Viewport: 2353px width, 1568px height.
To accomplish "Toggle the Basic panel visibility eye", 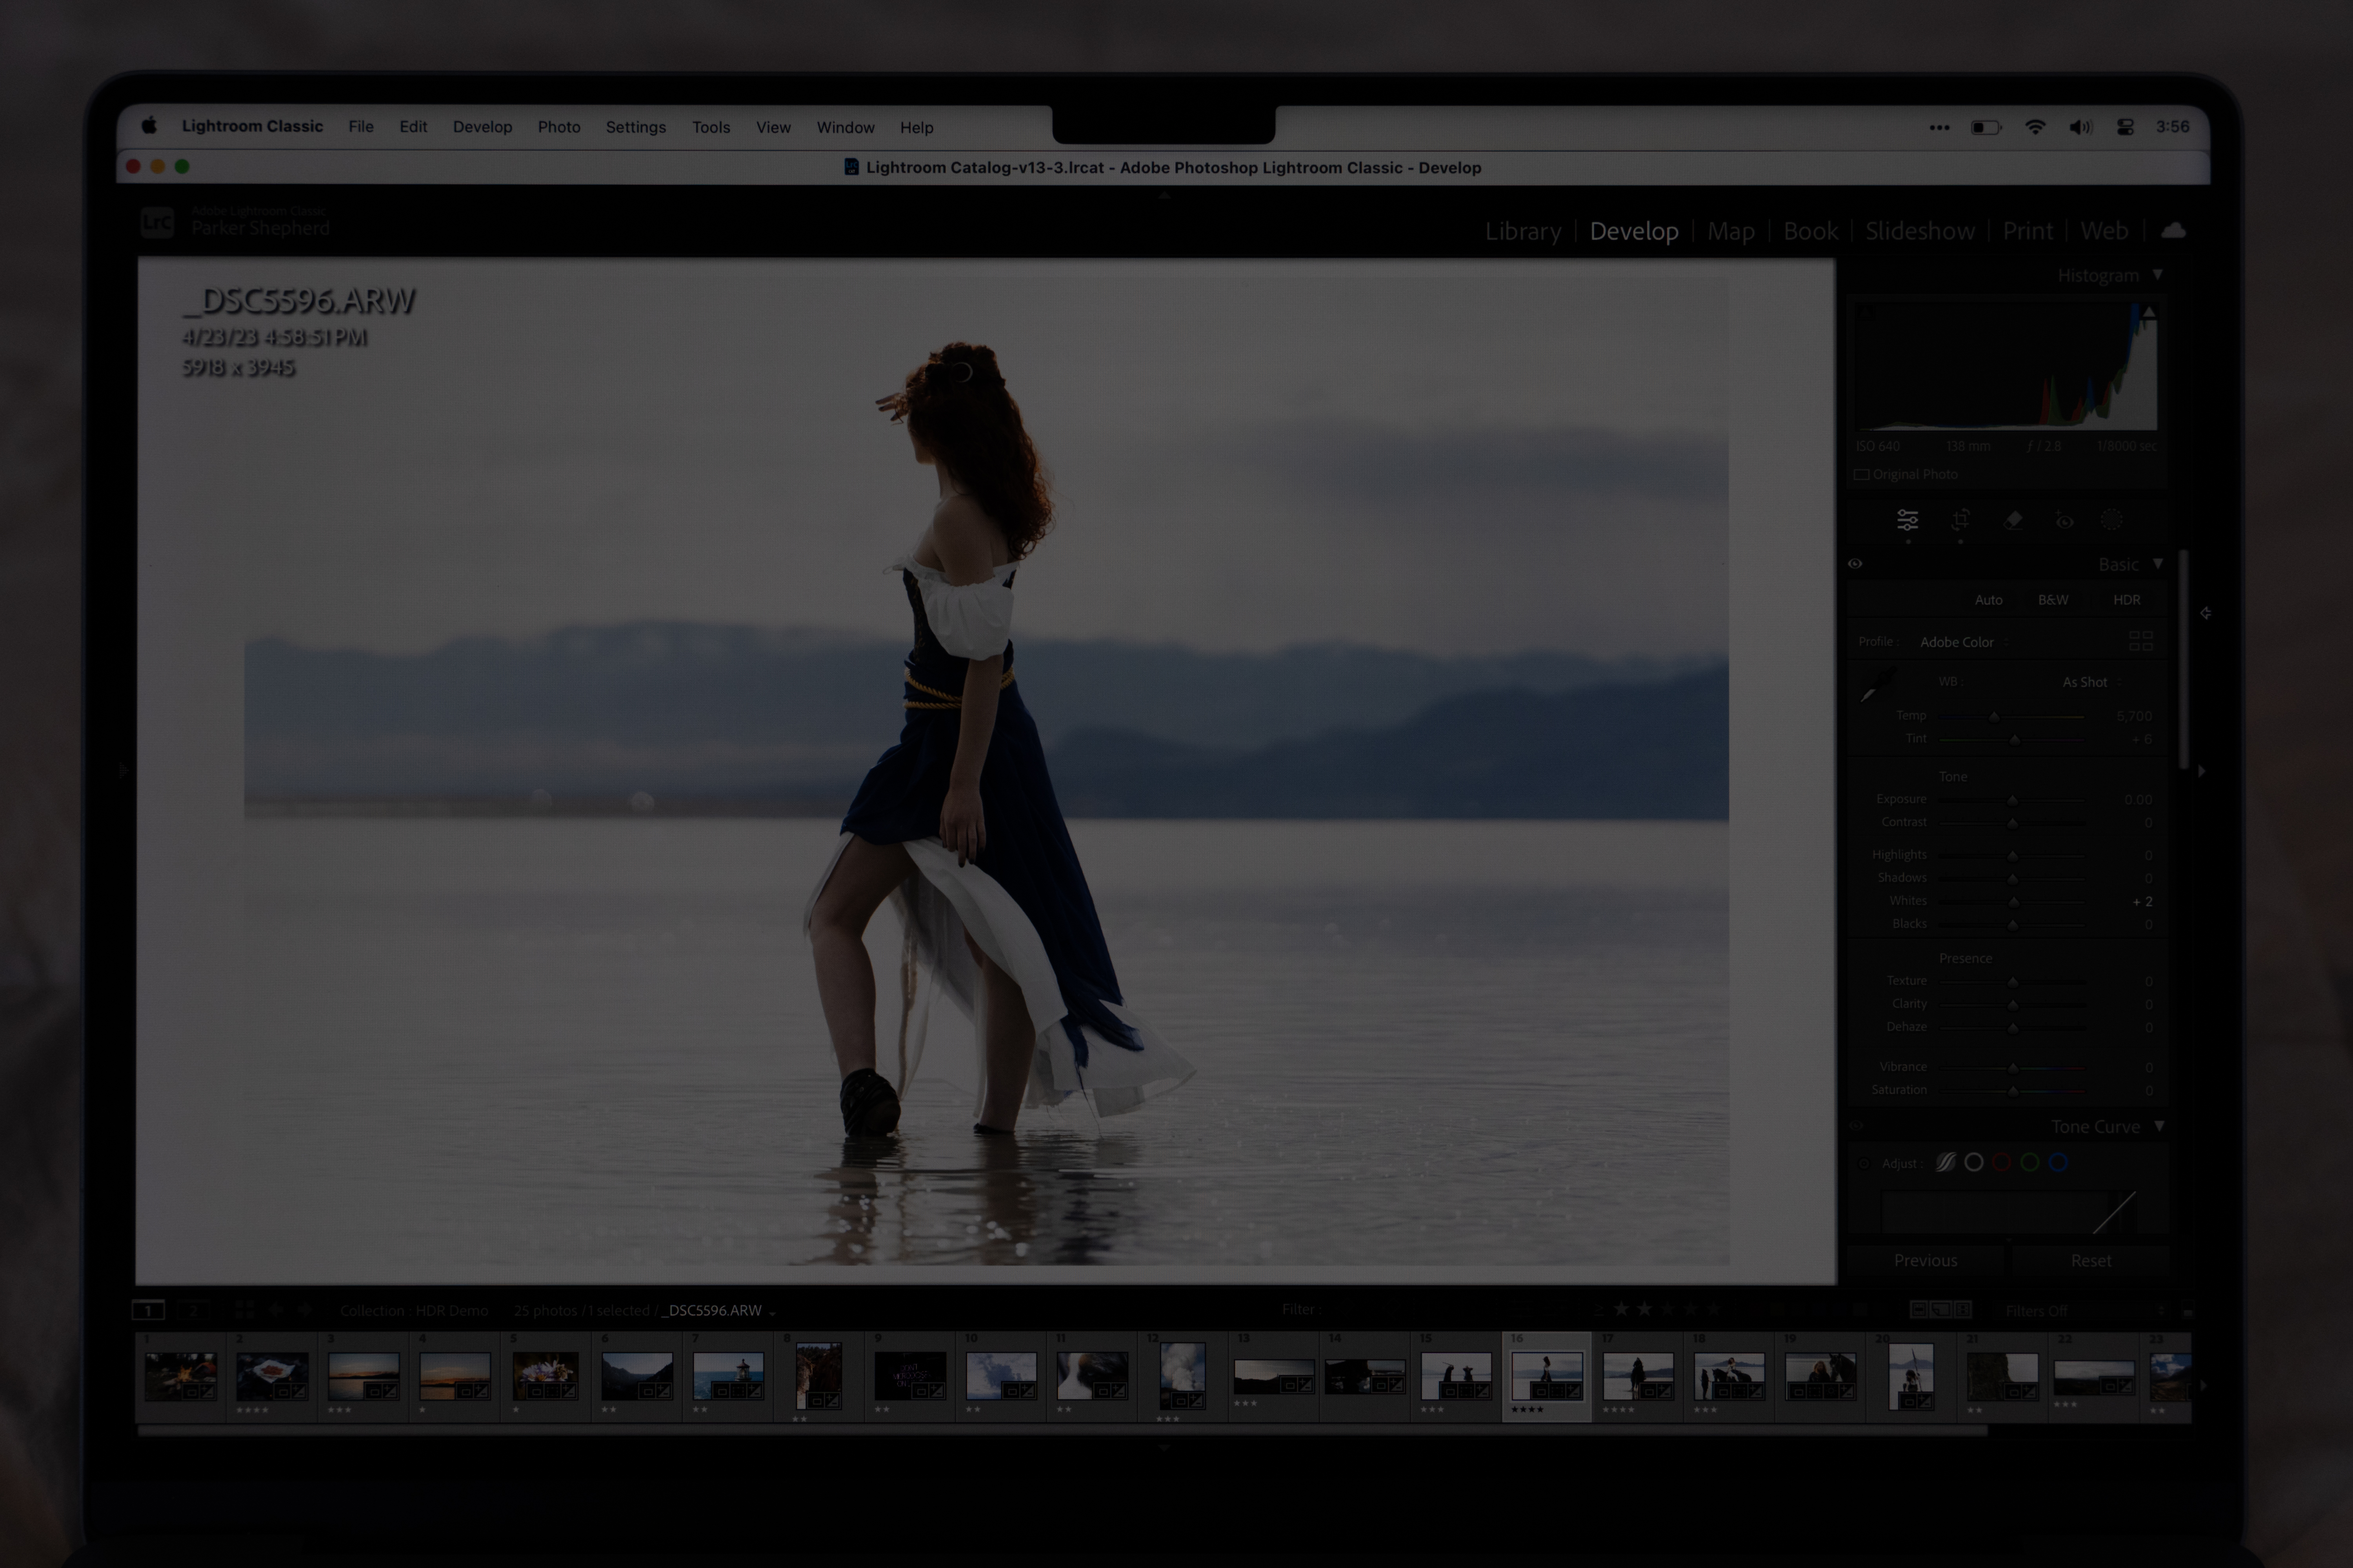I will tap(1855, 564).
